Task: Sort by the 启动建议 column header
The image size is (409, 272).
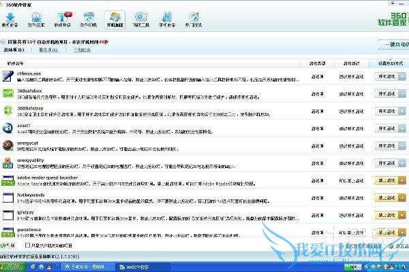Action: (x=351, y=63)
